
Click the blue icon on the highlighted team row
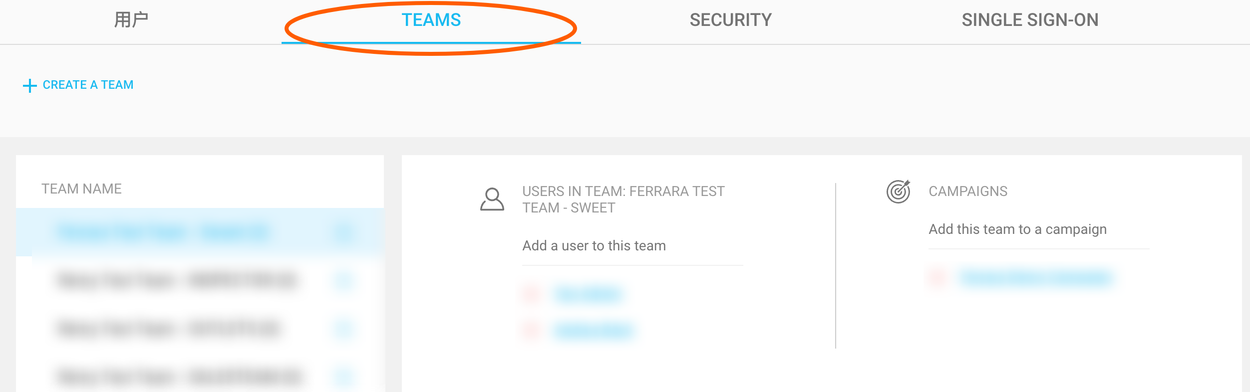[x=343, y=232]
